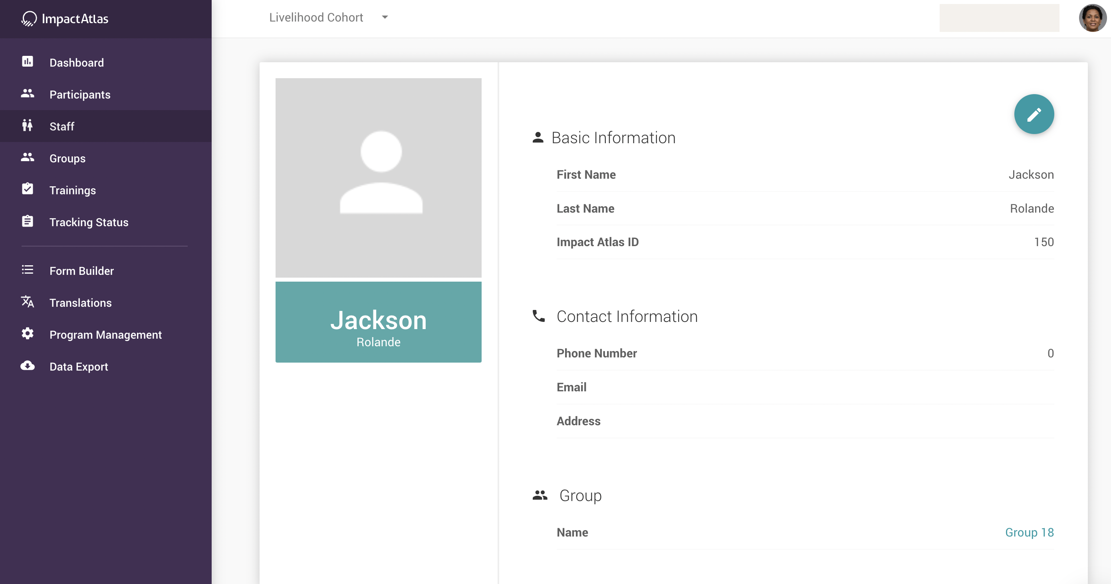Viewport: 1111px width, 584px height.
Task: Expand the Livelihood Cohort dropdown arrow
Action: pos(385,18)
